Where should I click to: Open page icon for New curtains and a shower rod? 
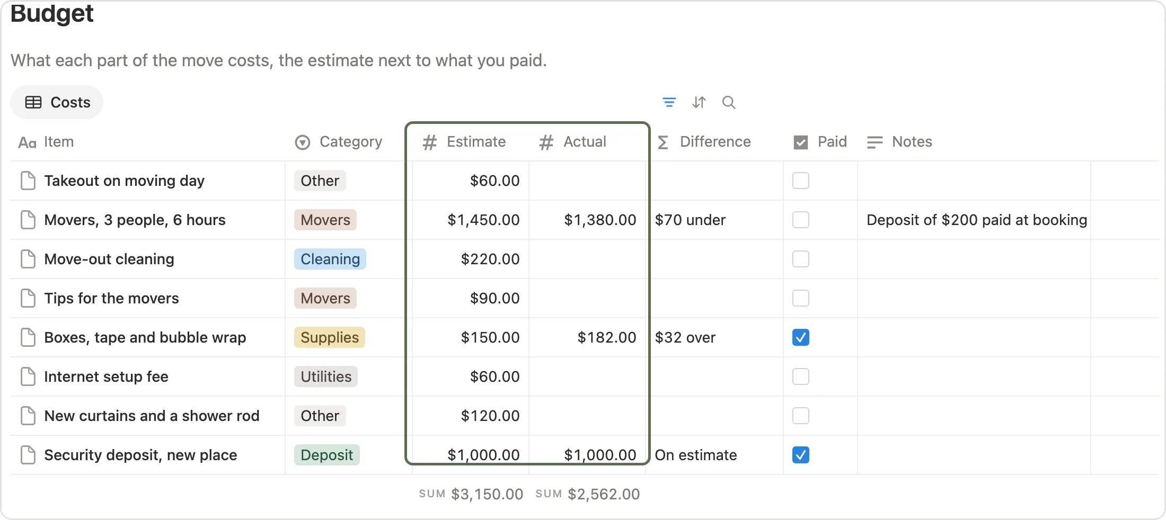(28, 416)
